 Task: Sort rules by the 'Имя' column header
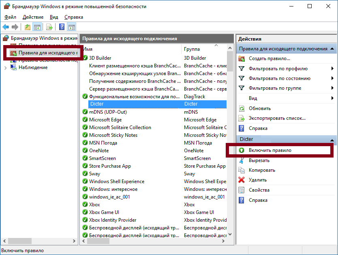(130, 49)
